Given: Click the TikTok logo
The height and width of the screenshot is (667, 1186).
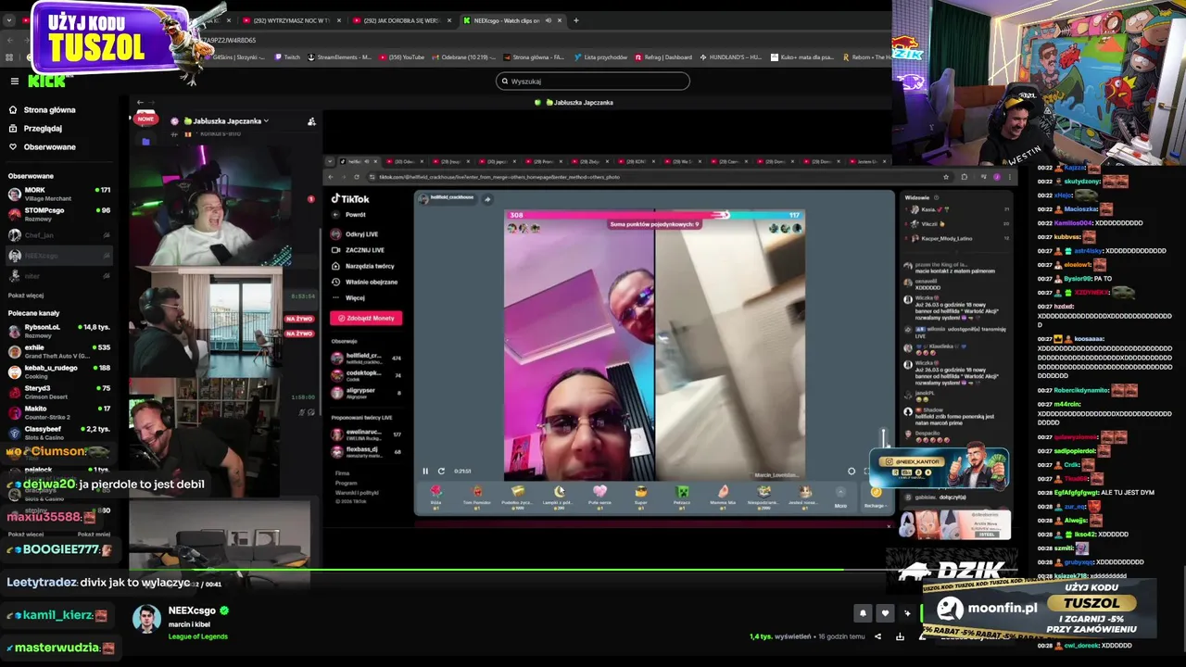Looking at the screenshot, I should pyautogui.click(x=350, y=198).
